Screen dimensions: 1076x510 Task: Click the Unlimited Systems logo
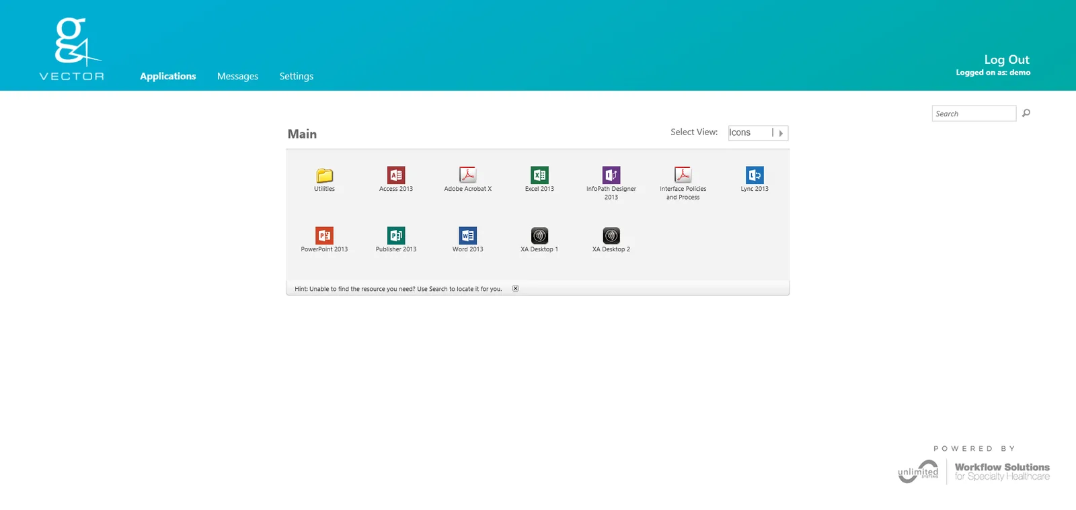tap(919, 472)
